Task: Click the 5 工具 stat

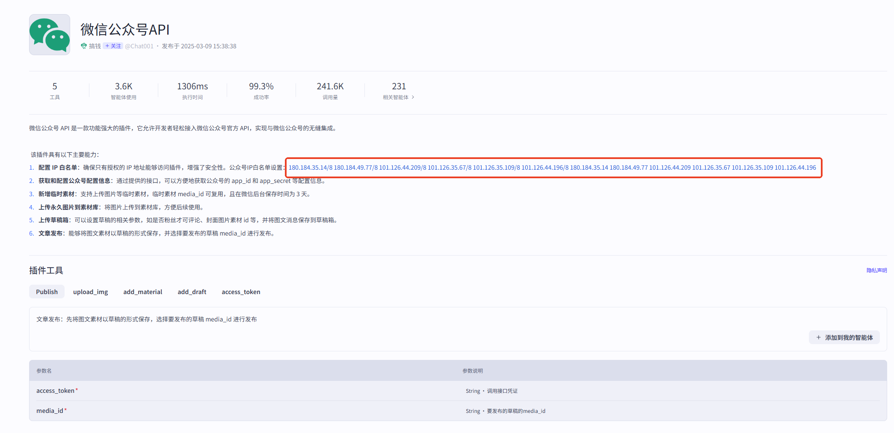Action: click(55, 91)
